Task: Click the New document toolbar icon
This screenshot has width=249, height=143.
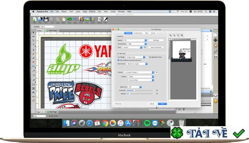Action: [34, 19]
